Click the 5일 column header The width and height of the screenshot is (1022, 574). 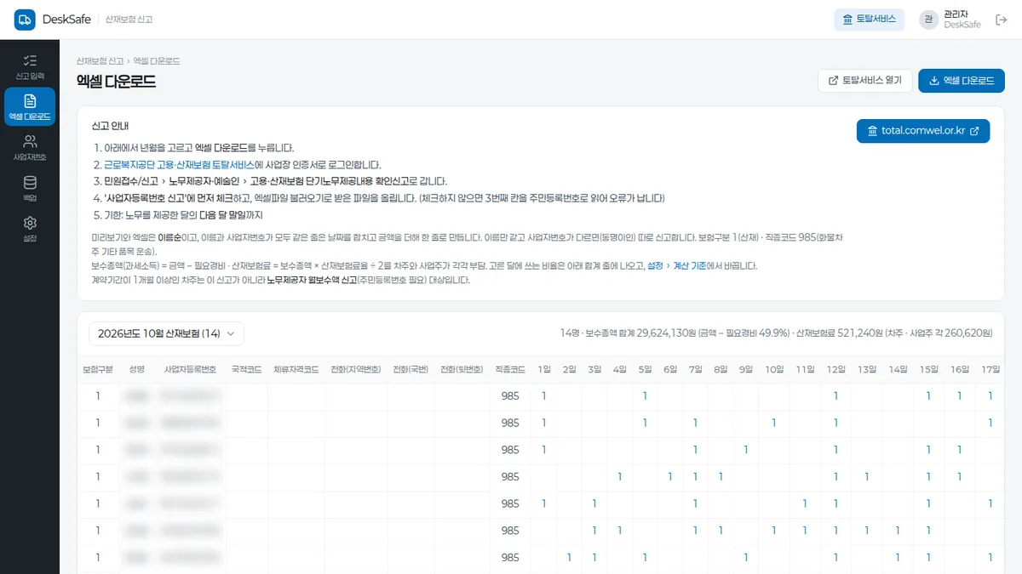[645, 369]
